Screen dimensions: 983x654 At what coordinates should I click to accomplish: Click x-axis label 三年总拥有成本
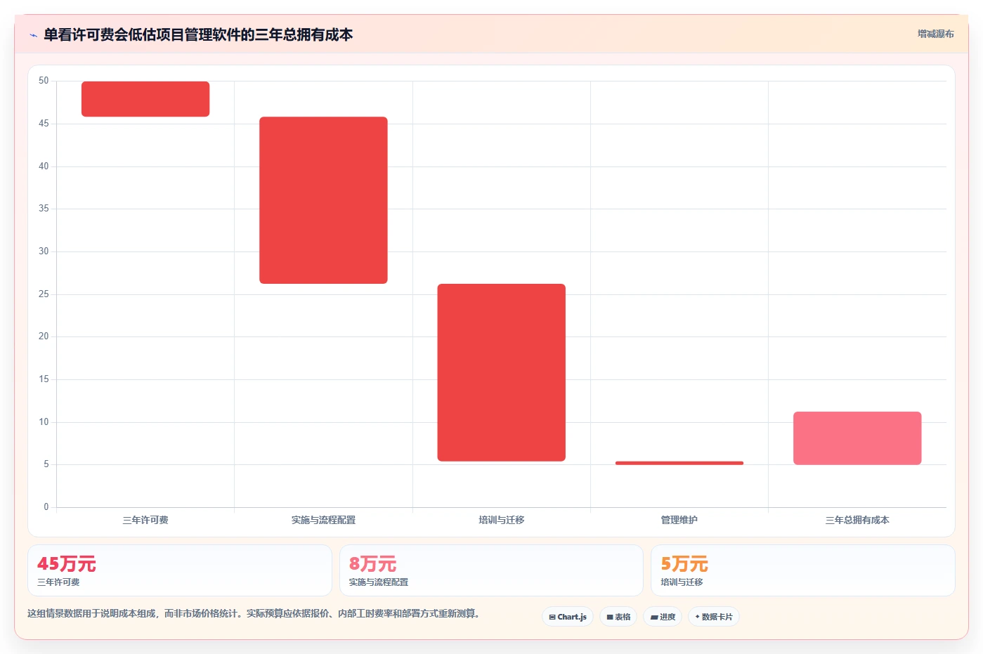click(857, 520)
